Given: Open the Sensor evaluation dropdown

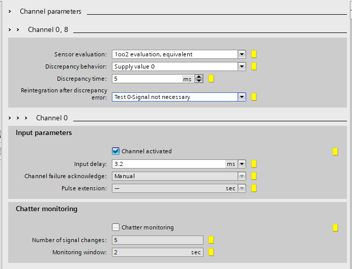Looking at the screenshot, I should 242,54.
